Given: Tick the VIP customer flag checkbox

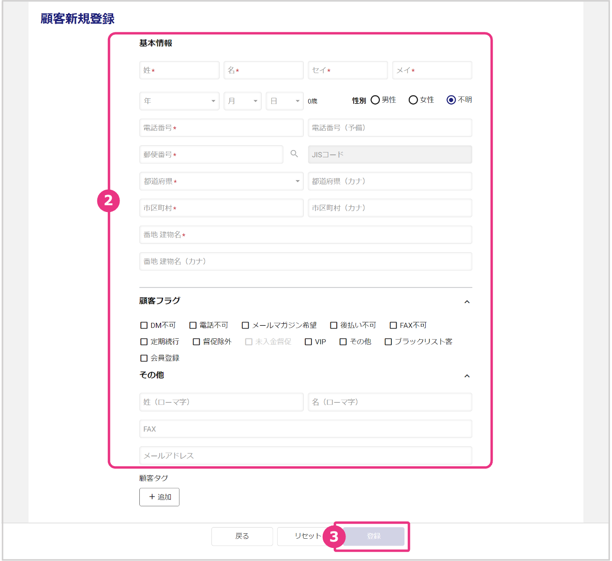Looking at the screenshot, I should point(308,342).
